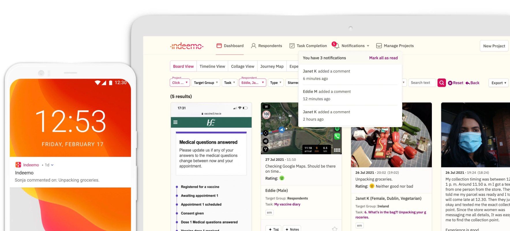Open Janet K comment from 2 hours ago
The height and width of the screenshot is (231, 510).
click(350, 115)
